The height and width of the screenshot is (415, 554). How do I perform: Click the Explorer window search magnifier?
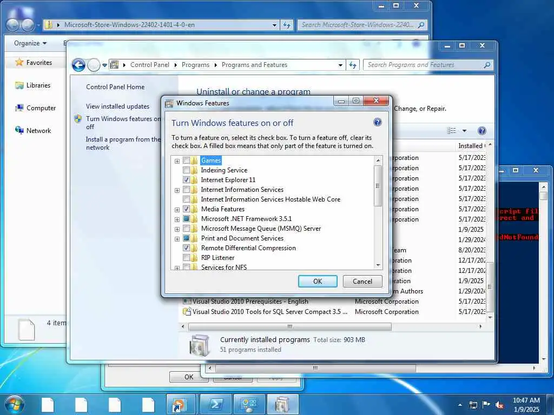[x=421, y=25]
